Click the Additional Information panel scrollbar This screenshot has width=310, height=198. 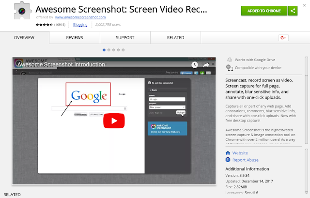click(x=307, y=171)
